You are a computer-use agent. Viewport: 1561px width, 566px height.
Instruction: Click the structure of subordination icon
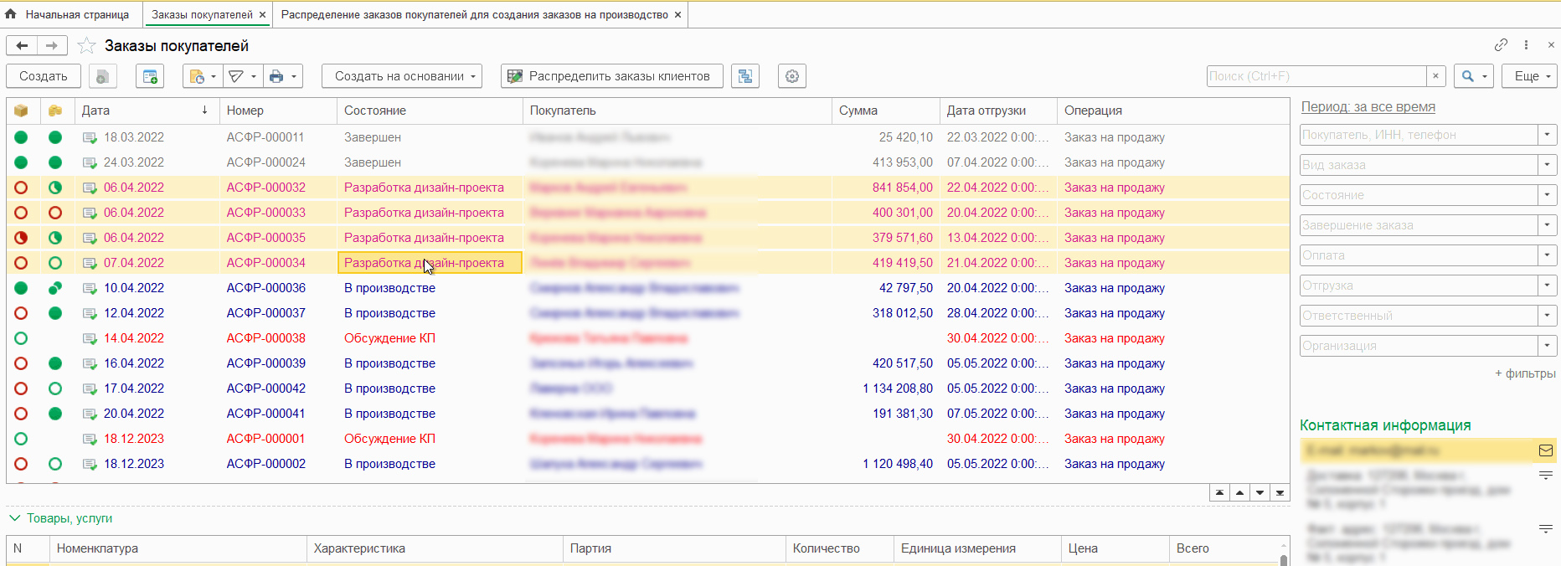[x=745, y=76]
